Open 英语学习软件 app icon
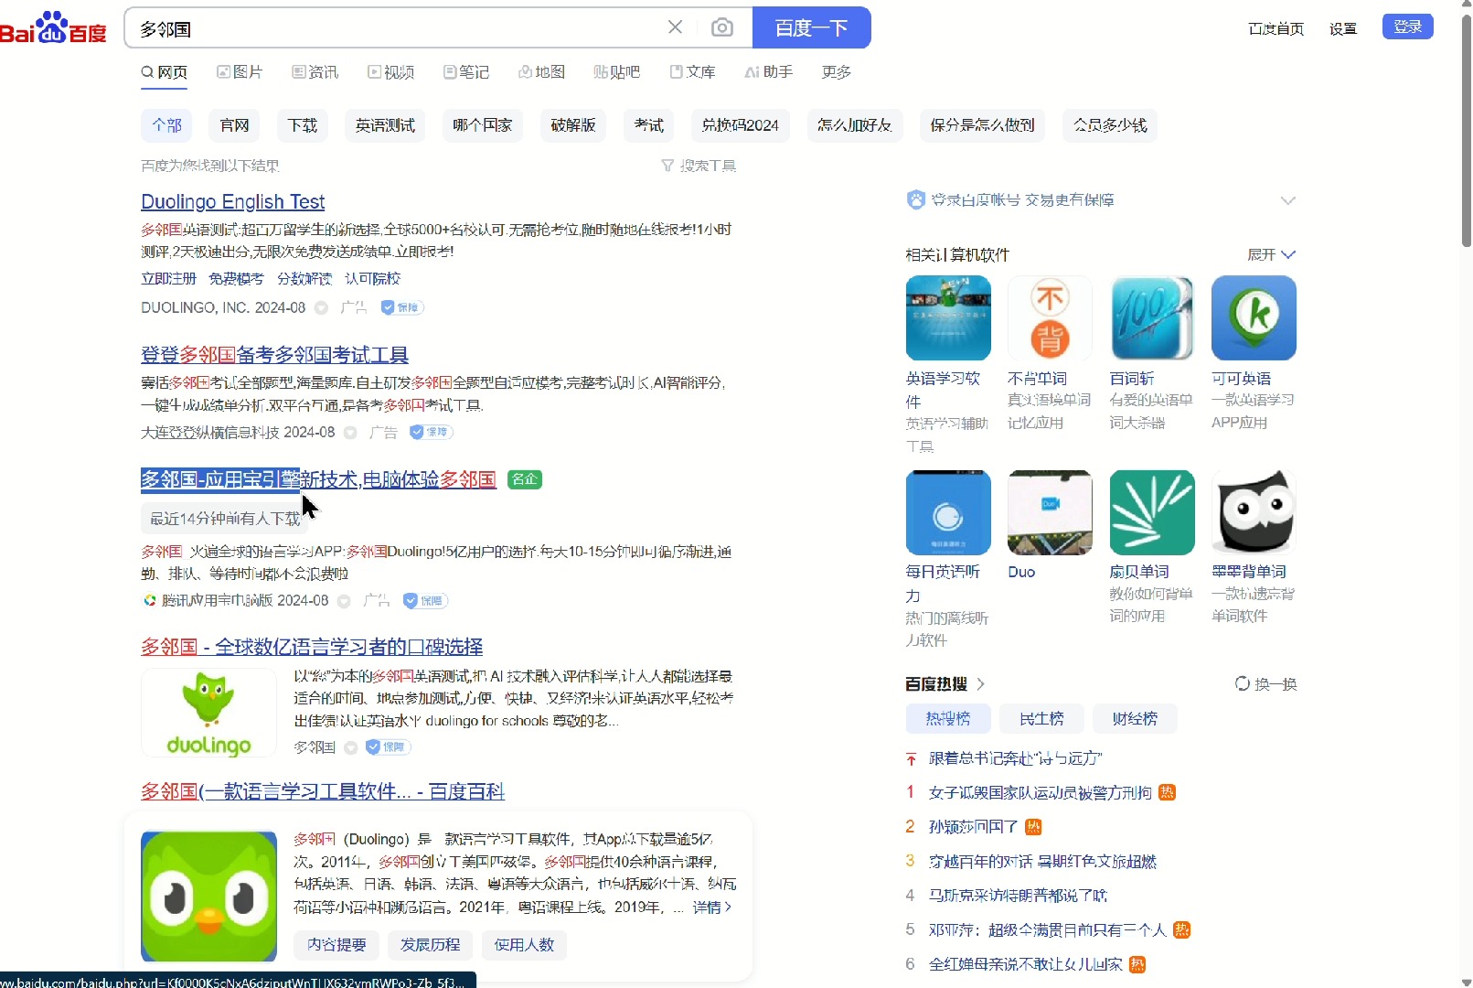The image size is (1473, 988). 948,318
